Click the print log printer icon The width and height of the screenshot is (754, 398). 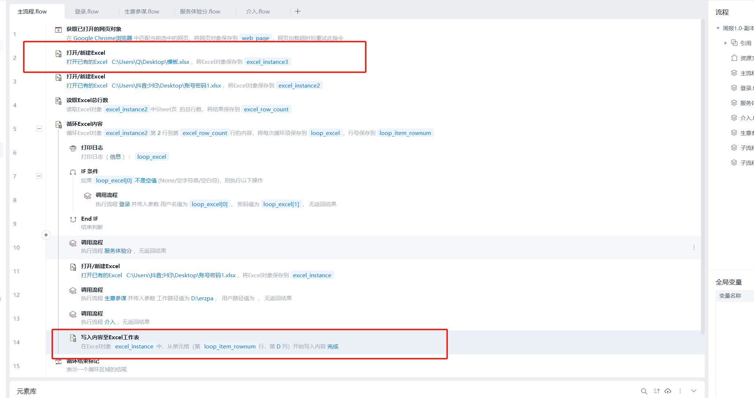click(x=73, y=148)
